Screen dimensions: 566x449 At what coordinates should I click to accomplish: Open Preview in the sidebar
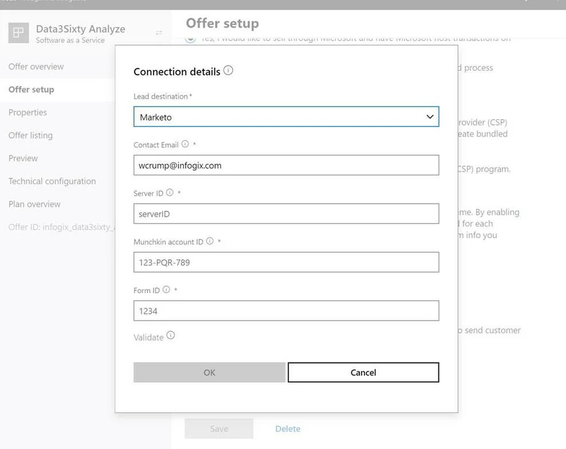click(x=23, y=158)
